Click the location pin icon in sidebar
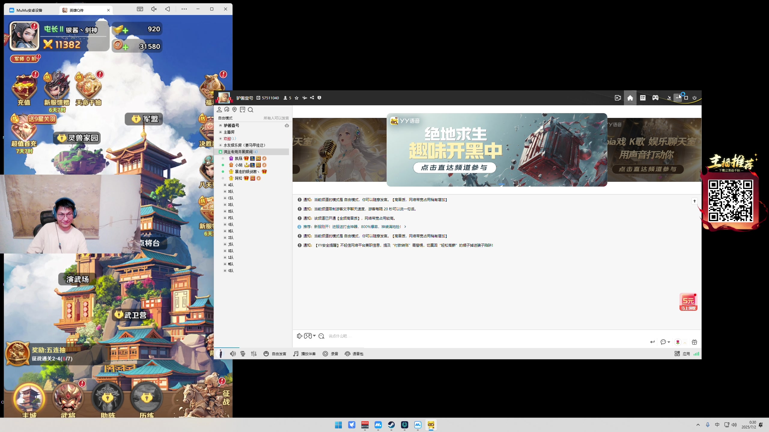This screenshot has width=769, height=432. pyautogui.click(x=235, y=110)
